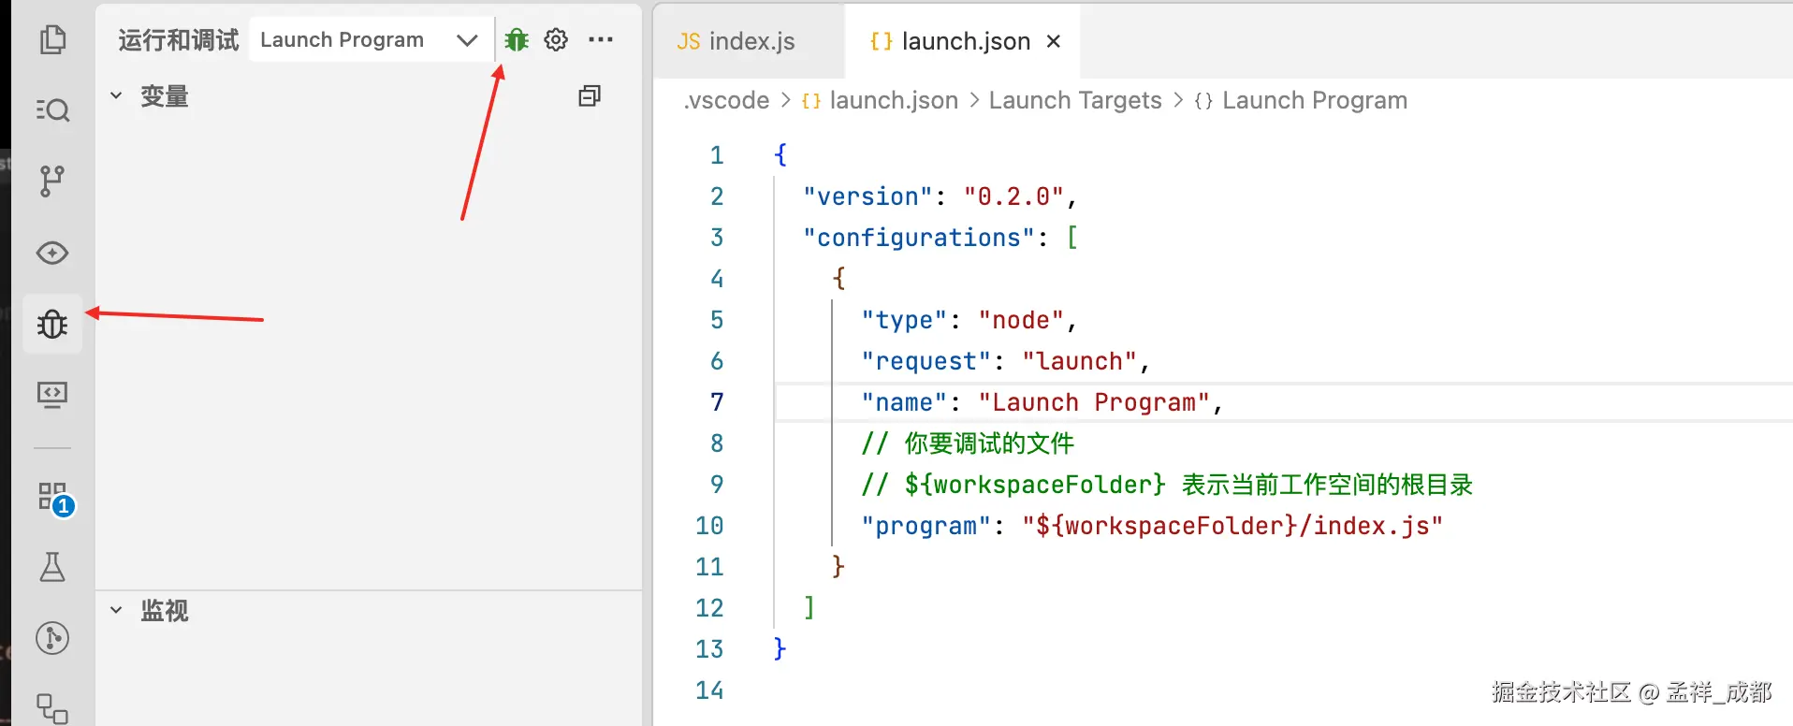This screenshot has height=726, width=1793.
Task: Click the .vscode breadcrumb
Action: coord(726,101)
